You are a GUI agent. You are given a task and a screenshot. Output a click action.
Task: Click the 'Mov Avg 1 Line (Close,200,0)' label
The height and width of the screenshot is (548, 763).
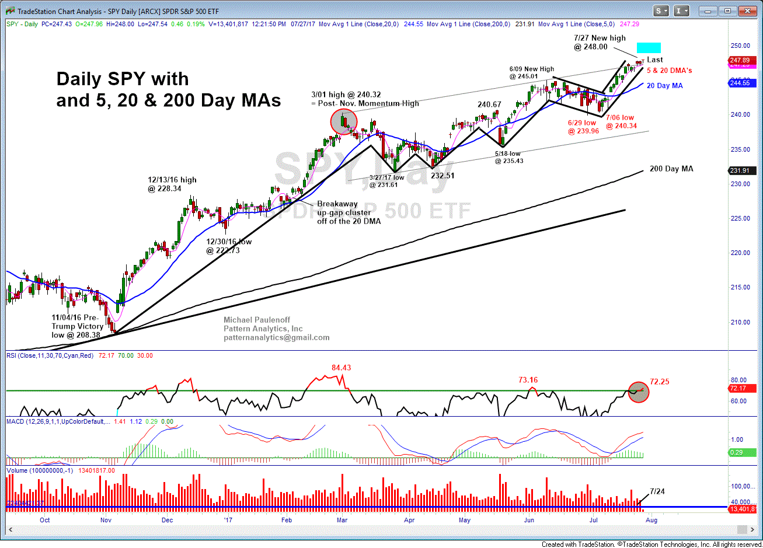469,24
